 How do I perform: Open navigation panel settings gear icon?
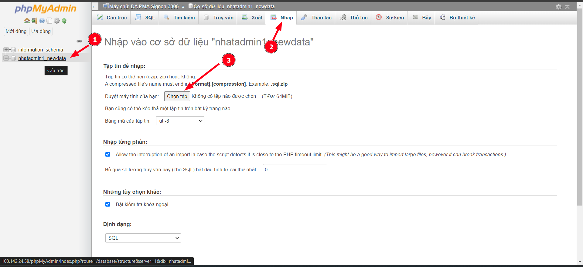[x=57, y=21]
